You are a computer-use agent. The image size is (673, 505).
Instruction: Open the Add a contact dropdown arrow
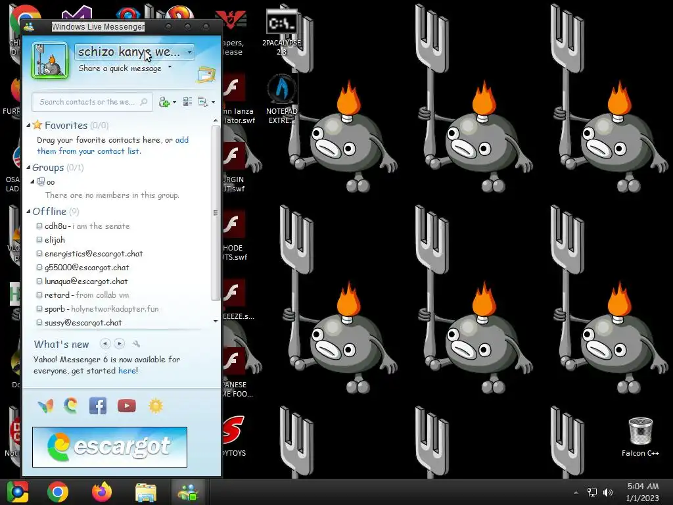click(174, 102)
